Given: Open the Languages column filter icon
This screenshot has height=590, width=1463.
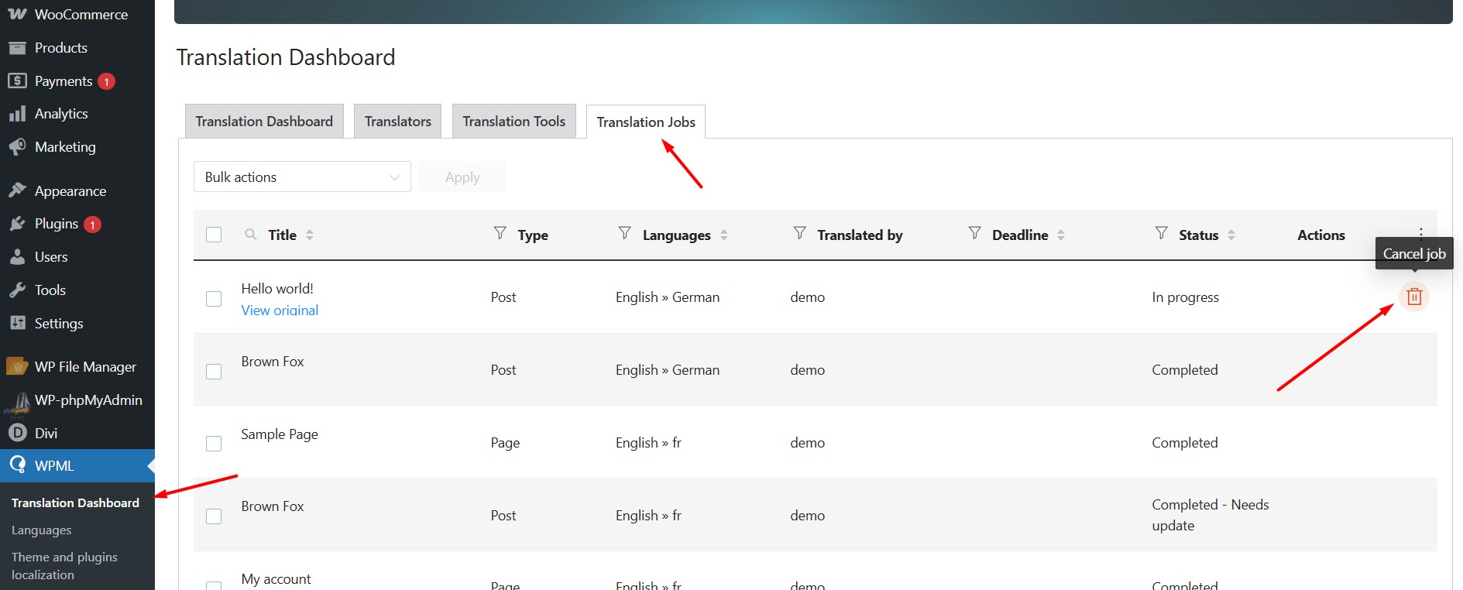Looking at the screenshot, I should 624,233.
